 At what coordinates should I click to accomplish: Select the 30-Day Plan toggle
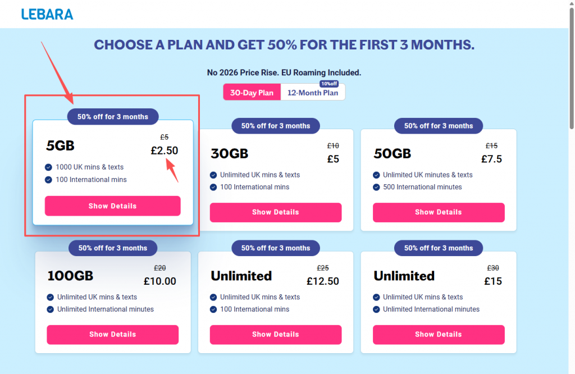click(x=252, y=93)
